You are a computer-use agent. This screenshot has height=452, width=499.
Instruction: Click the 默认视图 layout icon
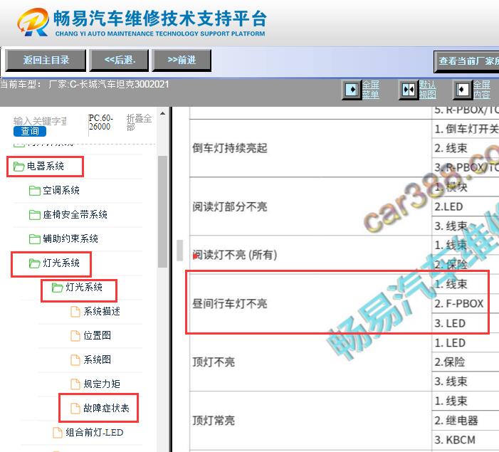(409, 90)
